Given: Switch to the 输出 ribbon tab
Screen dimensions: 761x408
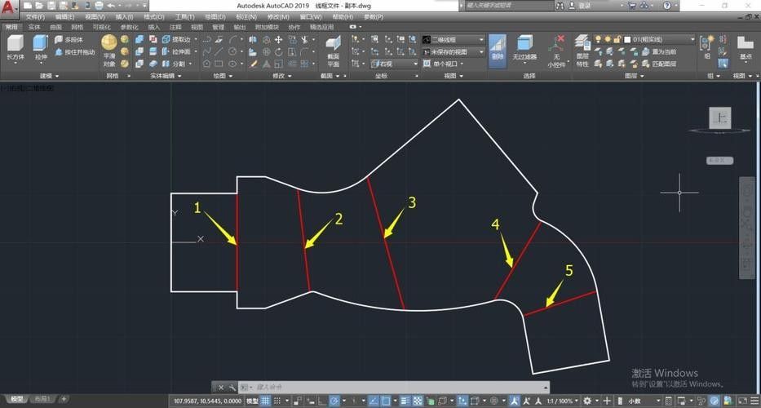Looking at the screenshot, I should pos(240,27).
